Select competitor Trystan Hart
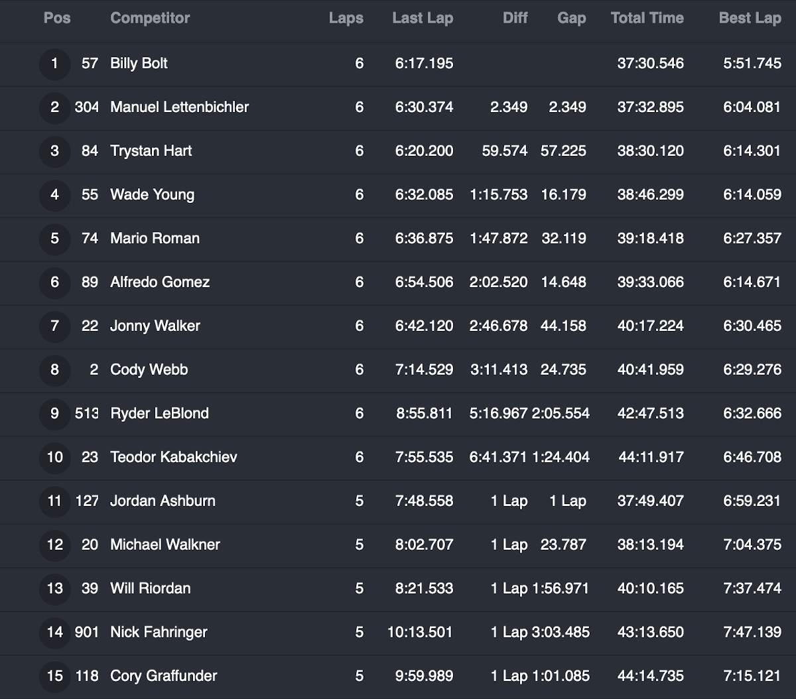Viewport: 796px width, 699px height. coord(151,151)
